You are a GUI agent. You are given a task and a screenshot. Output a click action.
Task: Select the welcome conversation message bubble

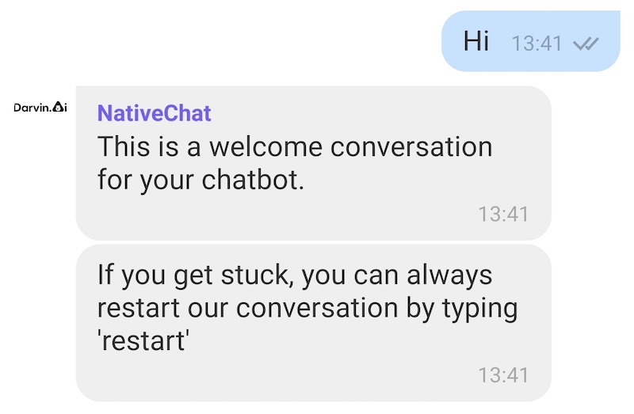tap(313, 163)
